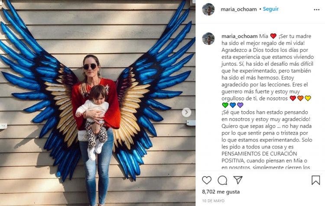Click the header profile avatar

pos(208,10)
